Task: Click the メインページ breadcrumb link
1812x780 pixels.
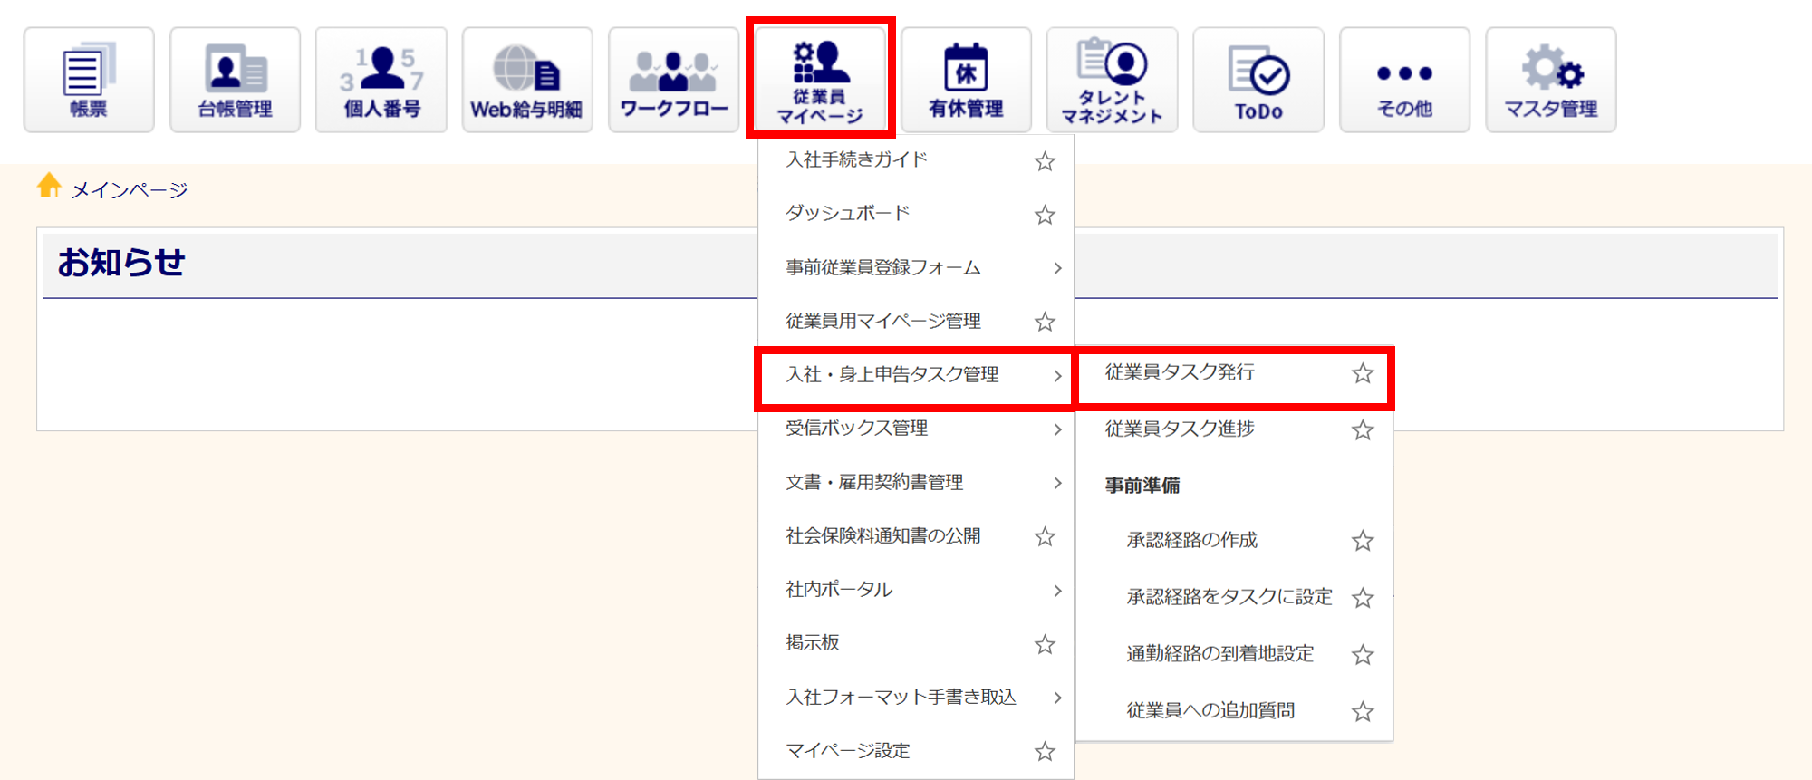Action: click(x=129, y=190)
